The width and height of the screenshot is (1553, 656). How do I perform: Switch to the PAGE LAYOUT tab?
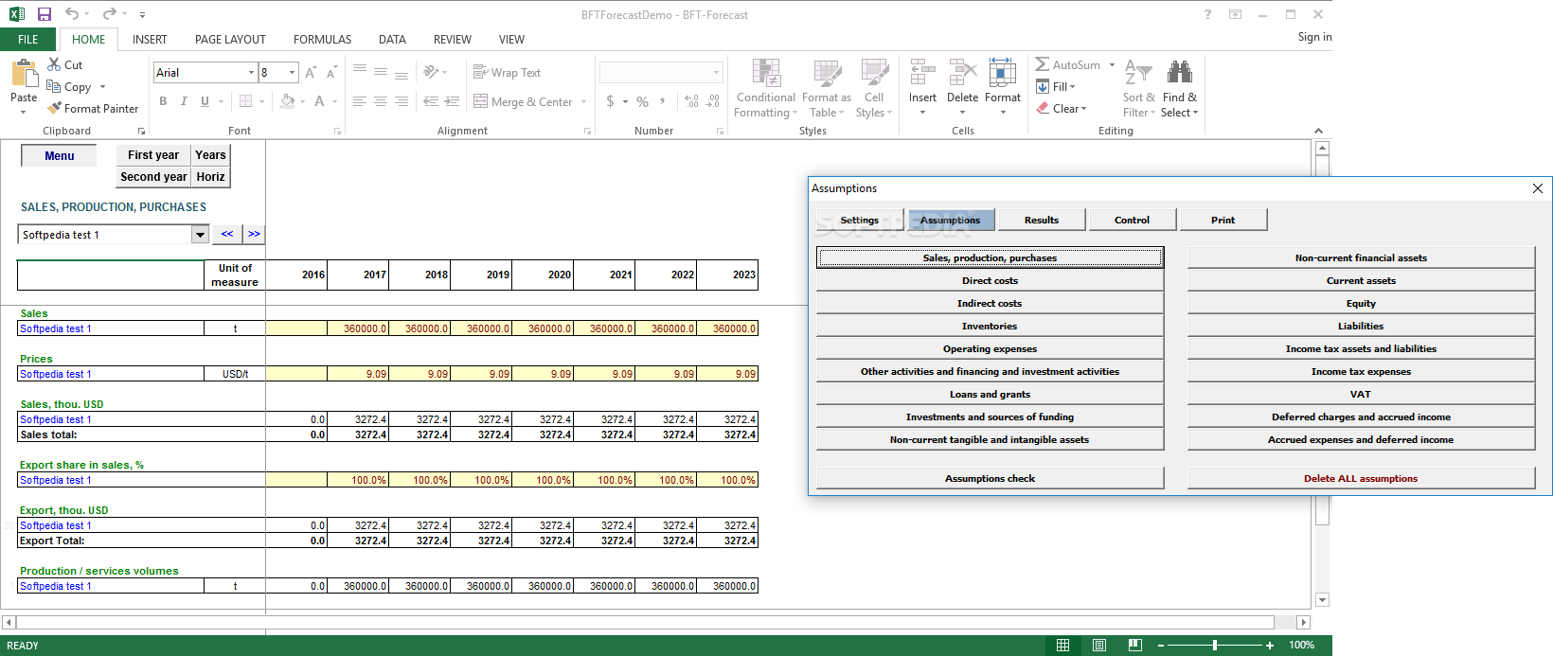coord(230,39)
